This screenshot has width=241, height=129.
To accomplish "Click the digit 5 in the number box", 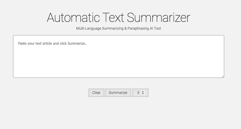I will point(138,93).
